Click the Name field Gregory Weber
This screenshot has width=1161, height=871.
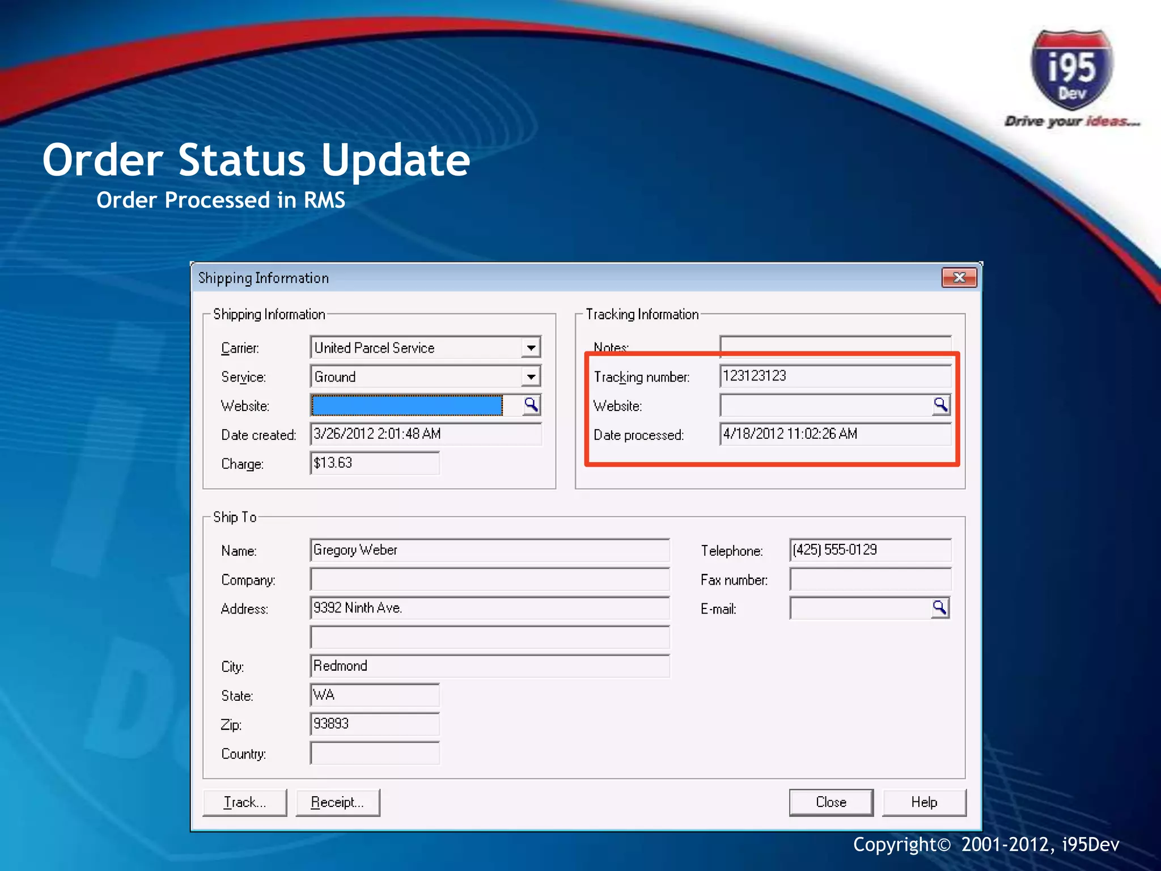490,550
